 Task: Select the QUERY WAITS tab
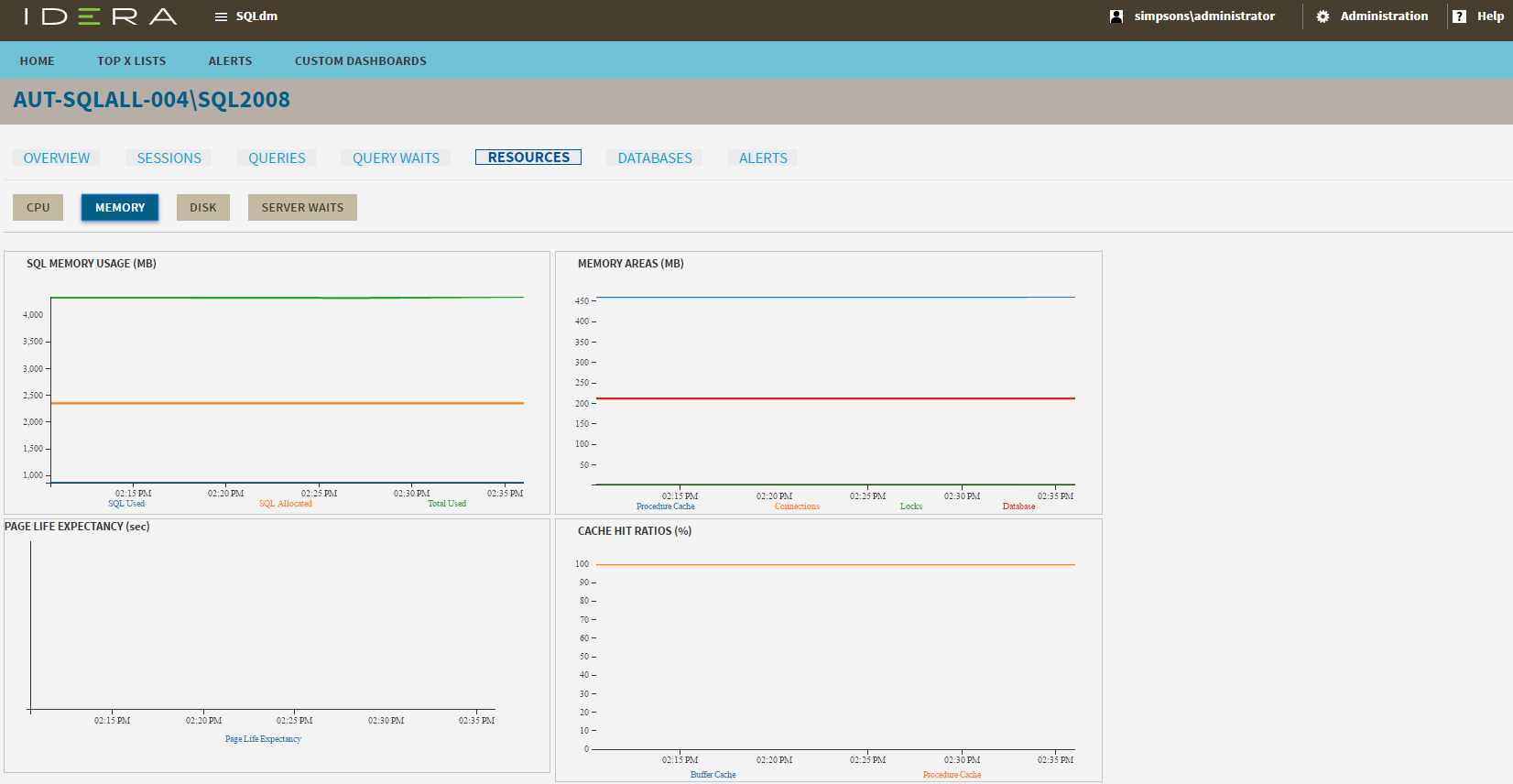396,158
